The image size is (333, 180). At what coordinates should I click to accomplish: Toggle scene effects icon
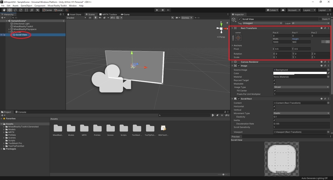click(105, 18)
